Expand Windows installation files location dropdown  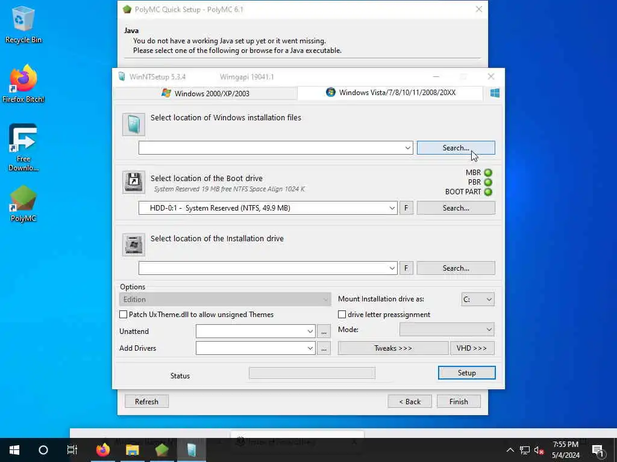pyautogui.click(x=408, y=148)
